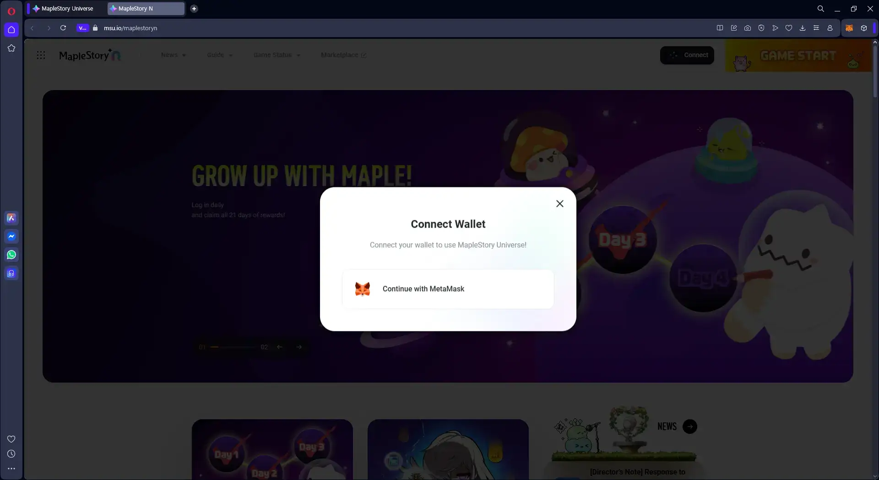Open Opera home workspace icon
Screen dimensions: 879x480
pos(11,30)
